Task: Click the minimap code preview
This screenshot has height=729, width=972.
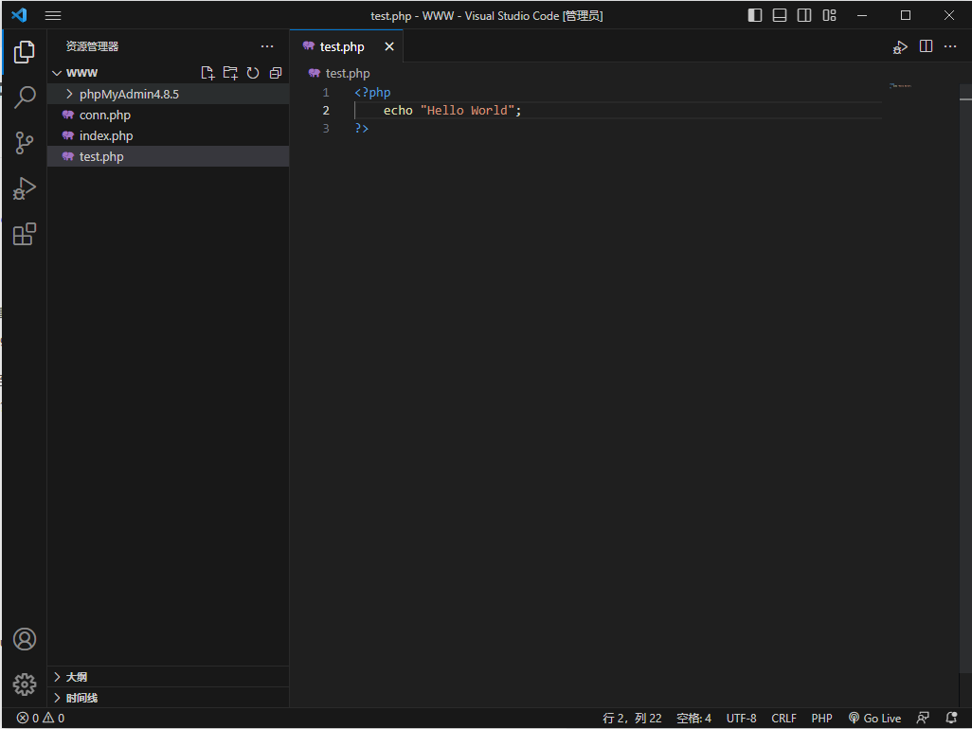Action: click(900, 85)
